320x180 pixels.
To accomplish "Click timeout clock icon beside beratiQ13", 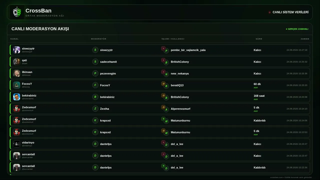I will pos(163,84).
